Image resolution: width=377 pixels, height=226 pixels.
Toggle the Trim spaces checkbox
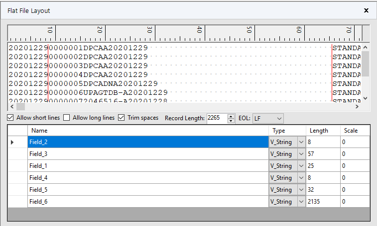121,118
